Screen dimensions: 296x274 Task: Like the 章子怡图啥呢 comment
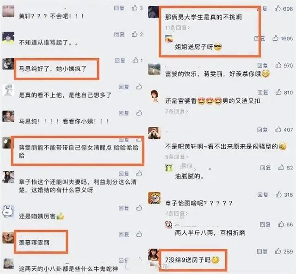[x=278, y=194]
